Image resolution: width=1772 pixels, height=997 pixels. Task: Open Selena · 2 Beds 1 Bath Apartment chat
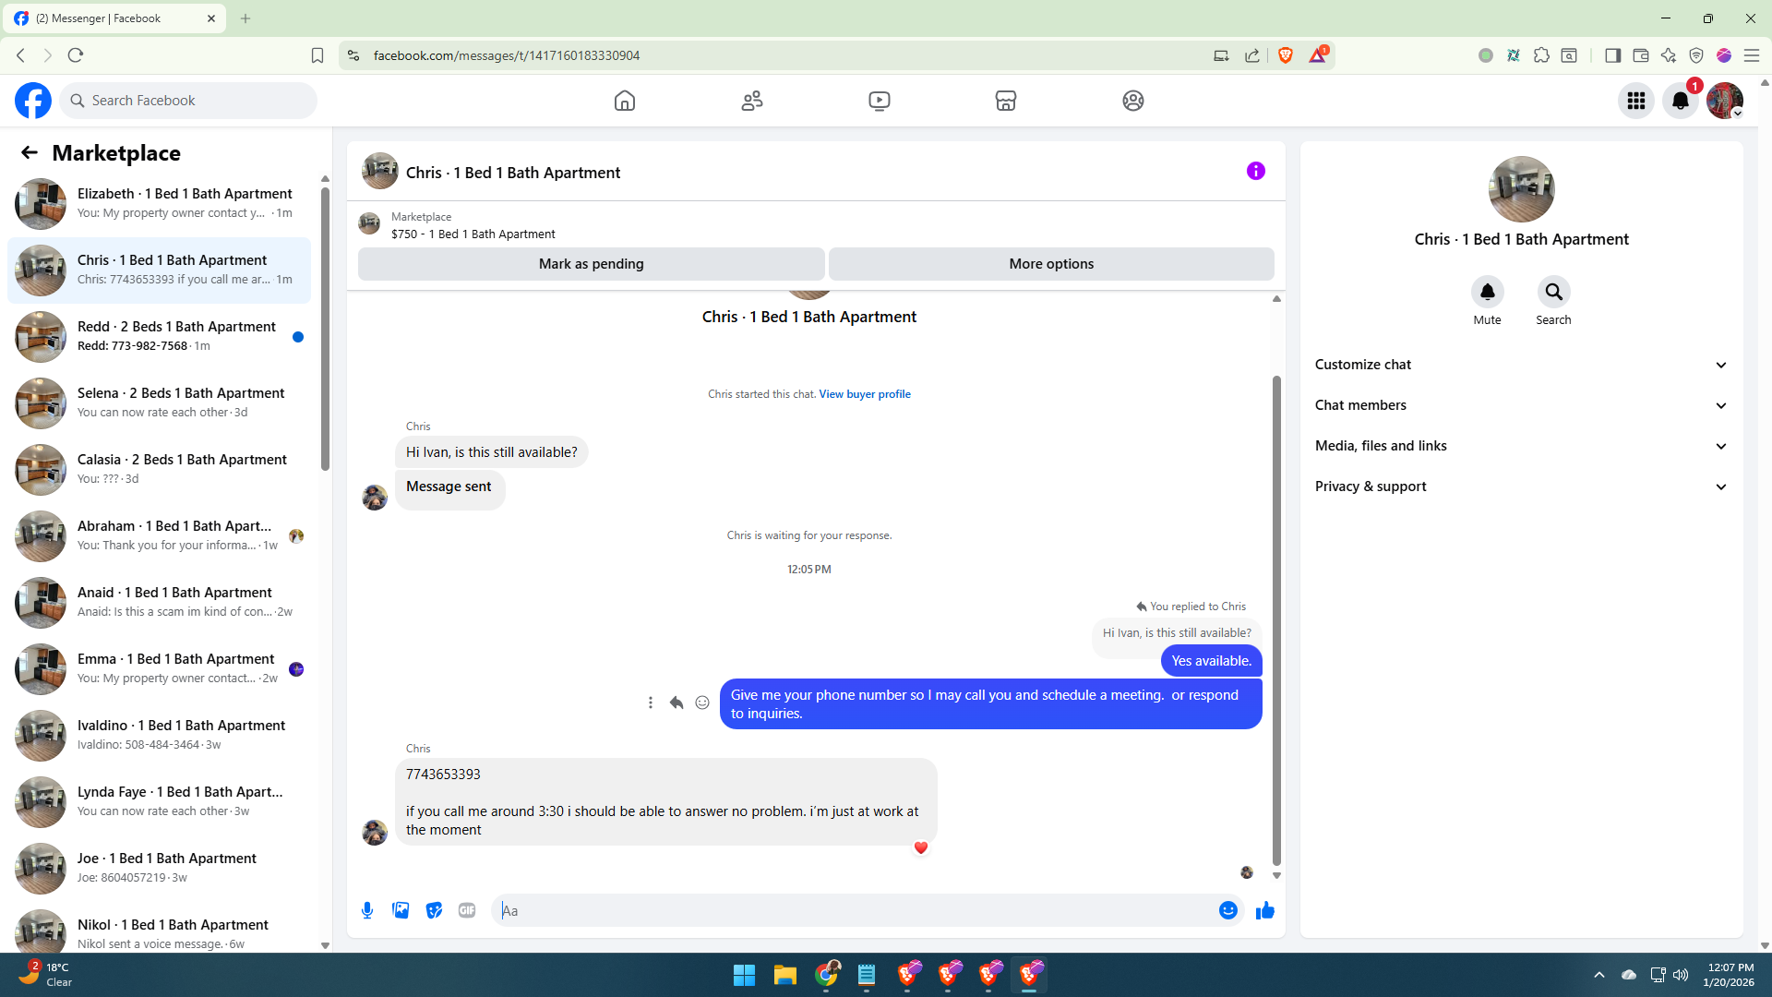pos(159,403)
